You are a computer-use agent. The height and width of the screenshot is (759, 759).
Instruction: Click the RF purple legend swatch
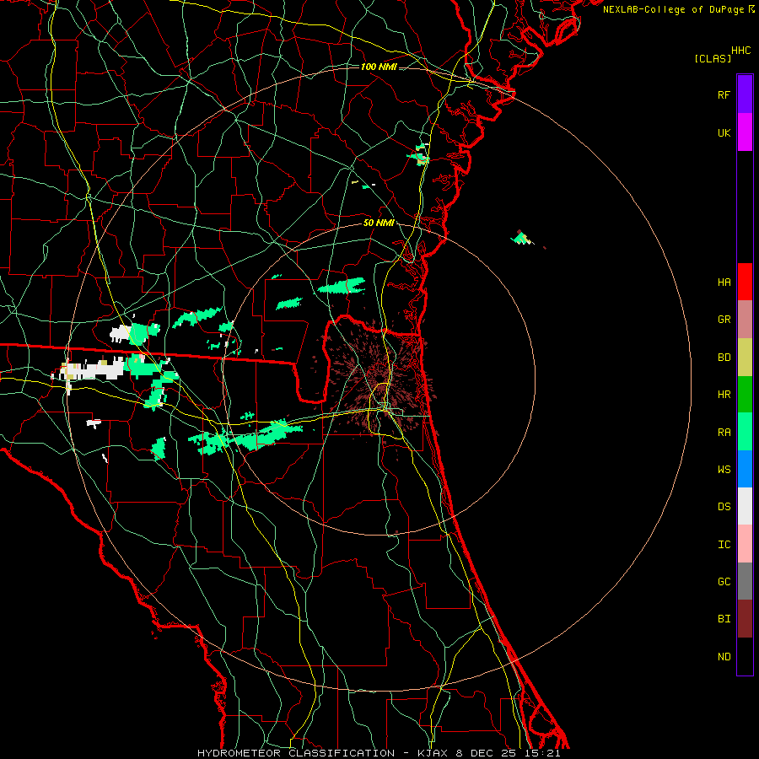pos(745,94)
